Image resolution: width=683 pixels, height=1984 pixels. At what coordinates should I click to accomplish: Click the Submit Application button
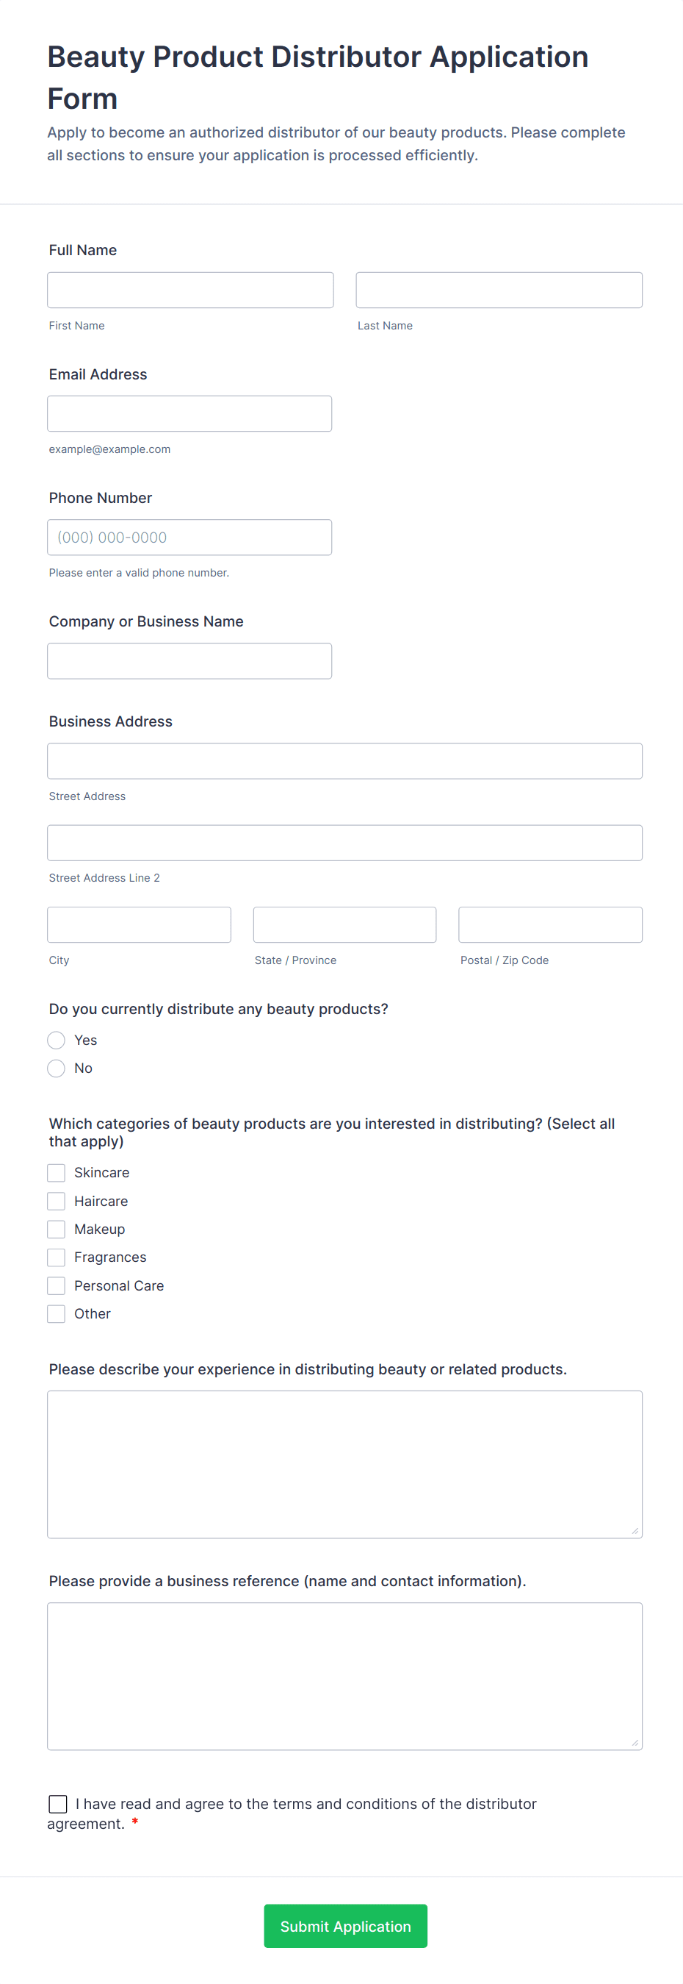pos(345,1925)
